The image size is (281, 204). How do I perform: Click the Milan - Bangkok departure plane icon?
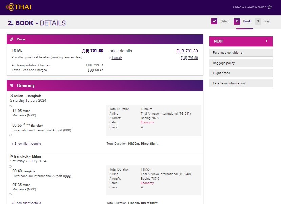(x=12, y=96)
